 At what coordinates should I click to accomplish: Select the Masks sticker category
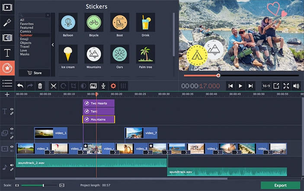click(x=25, y=54)
